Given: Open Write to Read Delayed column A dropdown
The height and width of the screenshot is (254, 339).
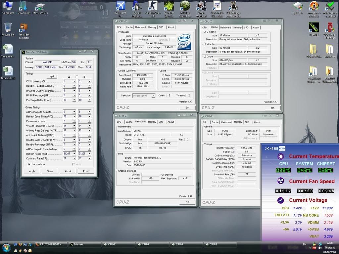Looking at the screenshot, I should tap(74, 130).
